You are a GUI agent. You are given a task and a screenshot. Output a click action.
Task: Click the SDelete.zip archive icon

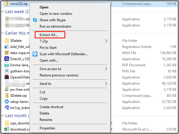point(7,96)
